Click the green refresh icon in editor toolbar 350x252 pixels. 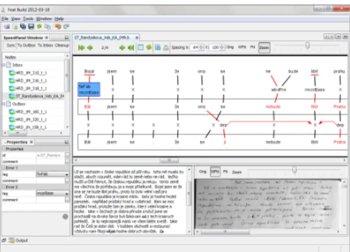point(148,47)
